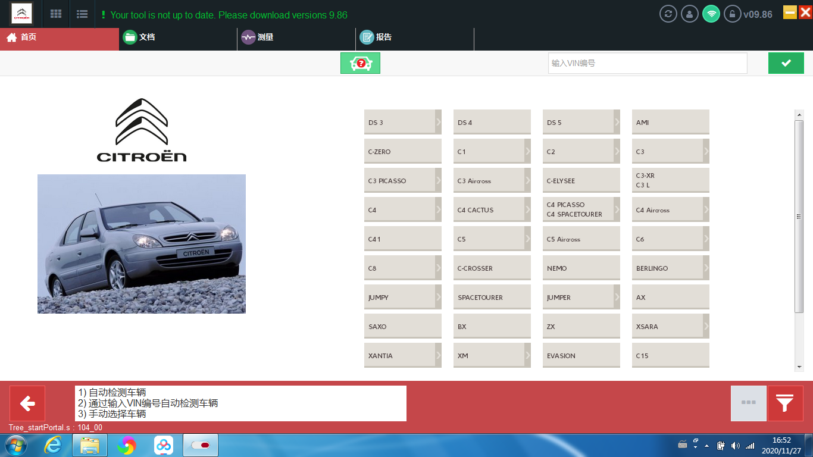
Task: Select the C5 model button
Action: [x=492, y=239]
